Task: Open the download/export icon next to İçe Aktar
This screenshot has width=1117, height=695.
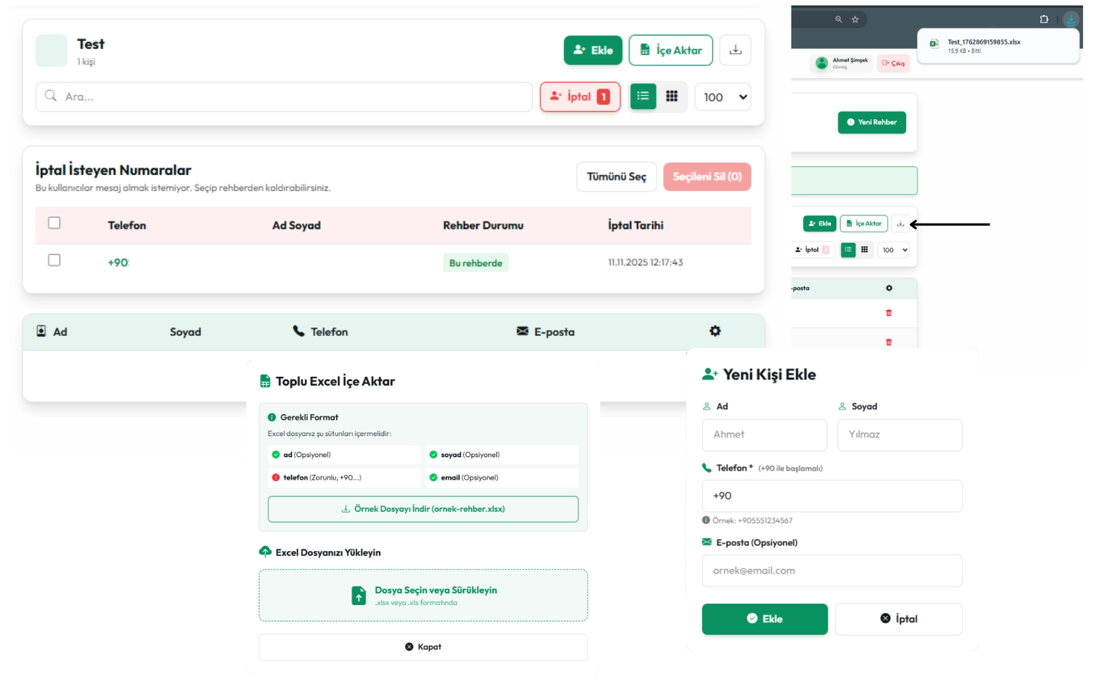Action: click(x=736, y=49)
